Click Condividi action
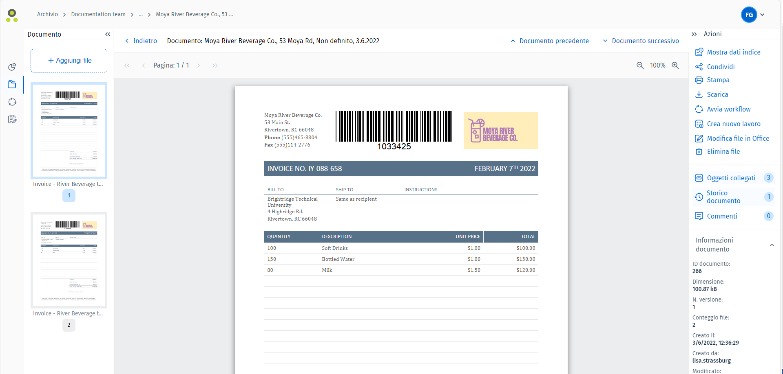This screenshot has width=783, height=374. pos(721,67)
